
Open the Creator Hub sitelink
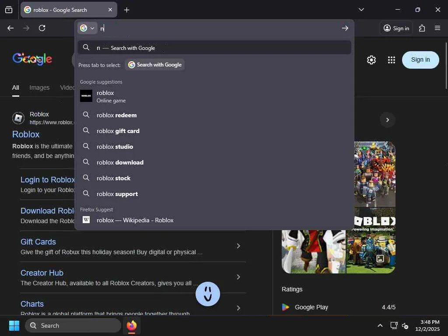click(x=42, y=273)
